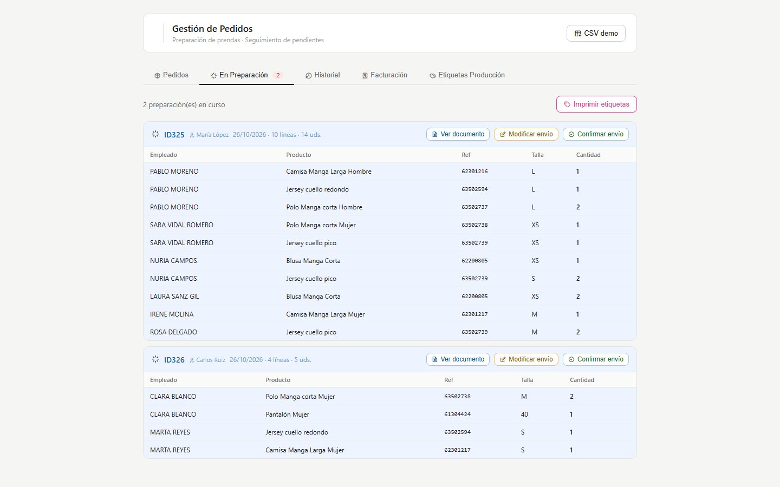Click the tags icon on Etiquetas Producción tab

coord(432,76)
